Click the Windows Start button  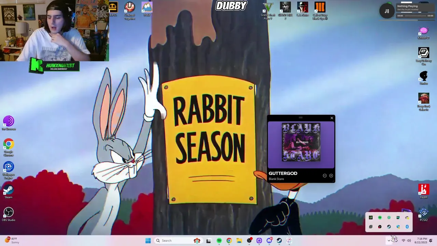coord(148,241)
